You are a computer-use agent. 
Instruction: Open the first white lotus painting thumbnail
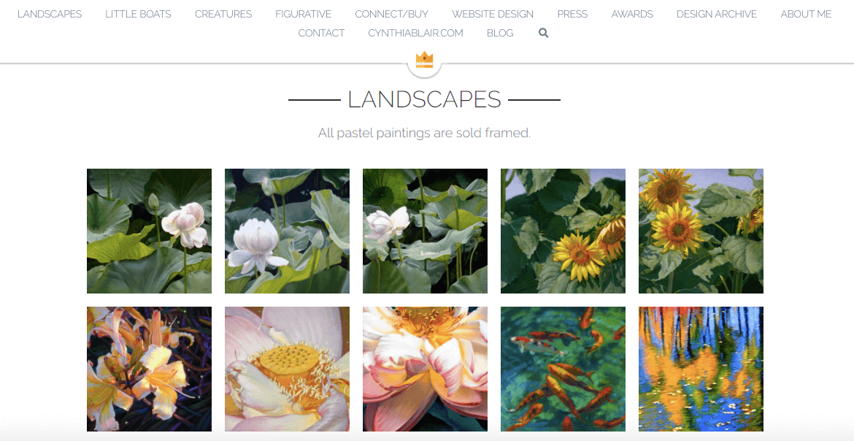click(x=149, y=231)
